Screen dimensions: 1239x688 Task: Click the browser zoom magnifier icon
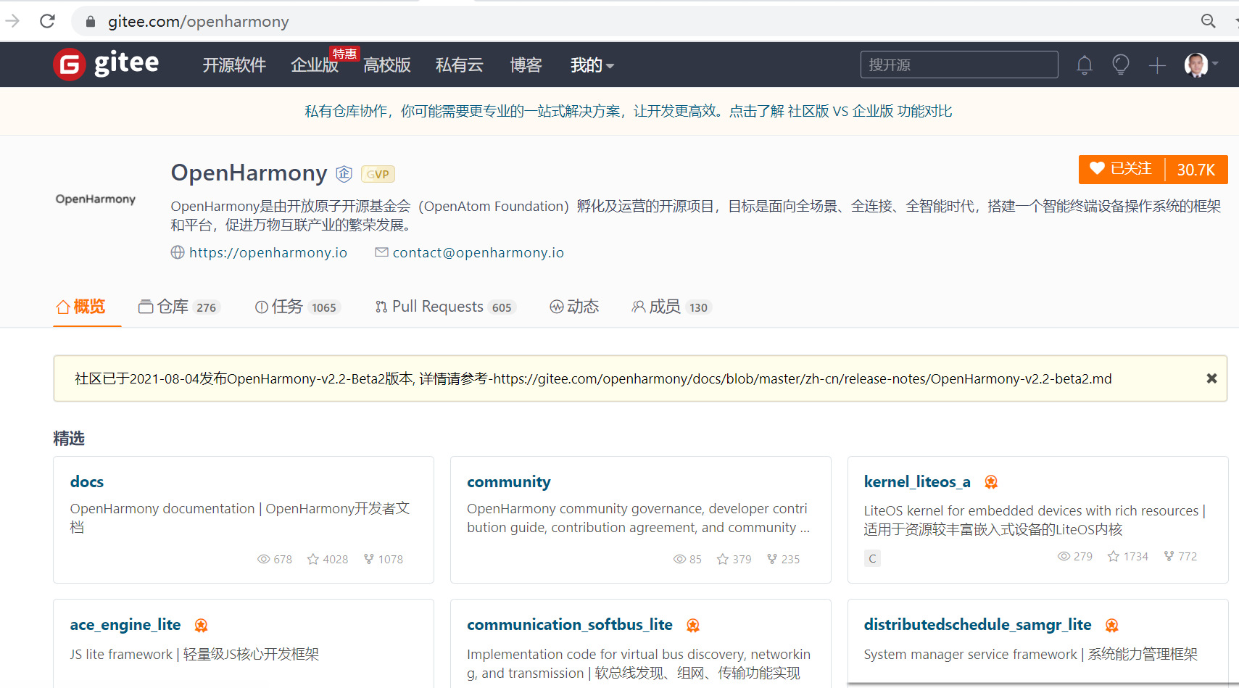click(1208, 21)
